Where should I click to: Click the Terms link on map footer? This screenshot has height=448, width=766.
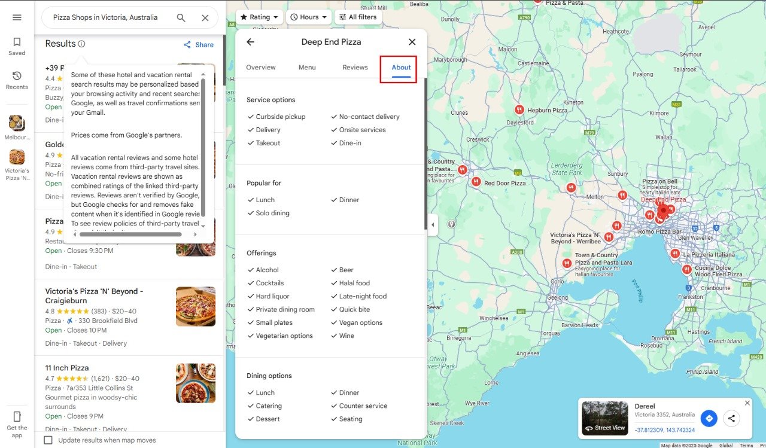click(x=746, y=445)
